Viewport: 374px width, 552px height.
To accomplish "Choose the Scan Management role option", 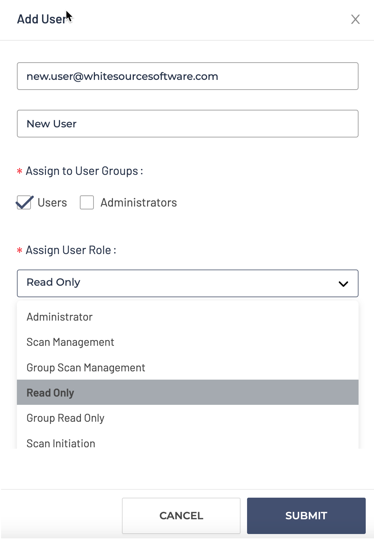I will pyautogui.click(x=70, y=342).
